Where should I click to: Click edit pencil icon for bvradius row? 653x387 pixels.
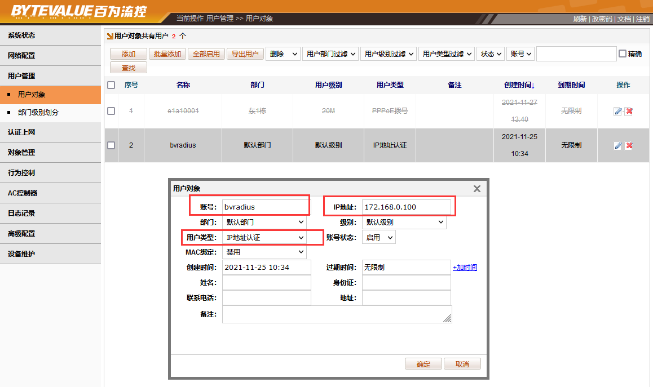[618, 145]
